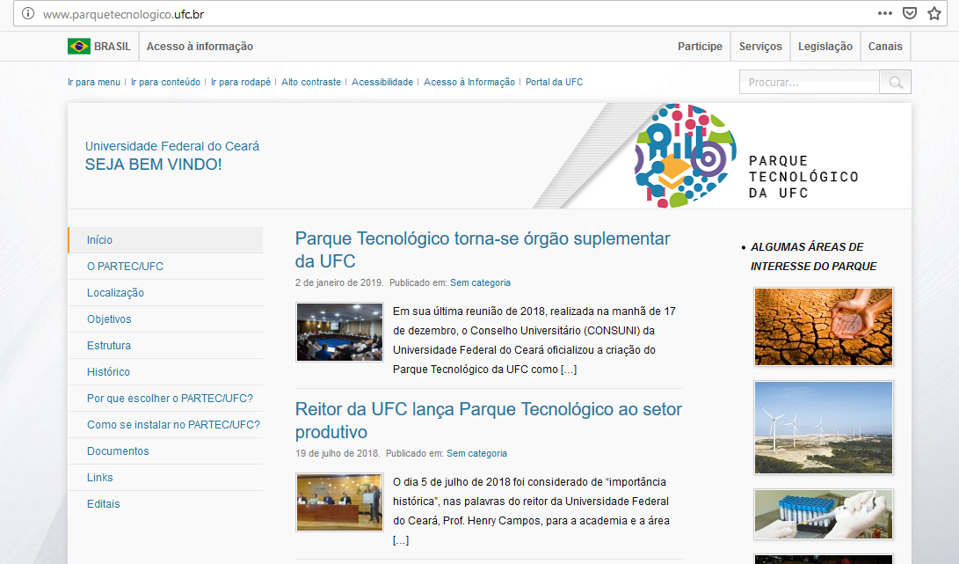Viewport: 959px width, 564px height.
Task: Follow the Portal da UFC link
Action: pos(554,82)
